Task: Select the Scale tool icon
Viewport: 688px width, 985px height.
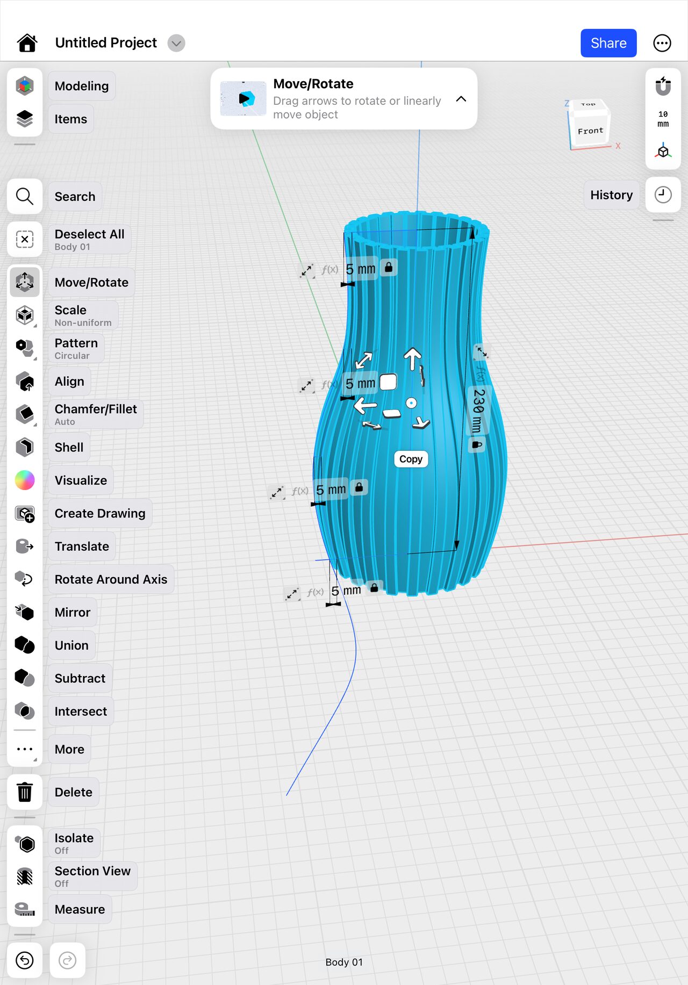Action: [x=25, y=315]
